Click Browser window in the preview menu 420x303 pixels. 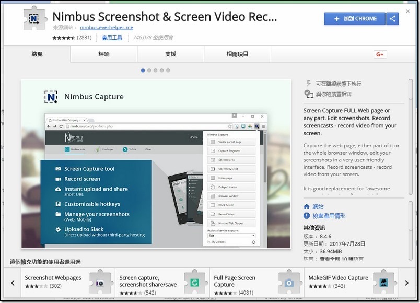231,196
